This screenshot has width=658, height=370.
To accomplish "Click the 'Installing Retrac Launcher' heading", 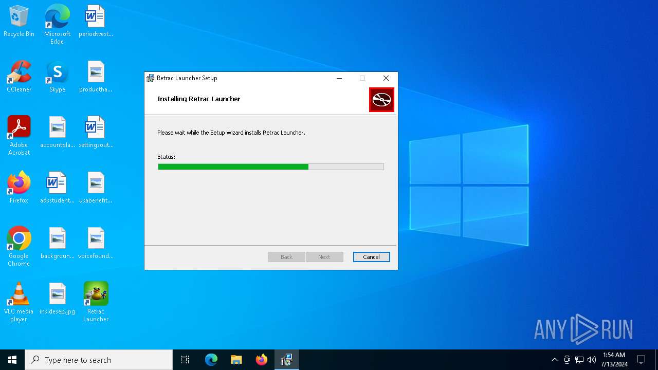I will coord(199,99).
